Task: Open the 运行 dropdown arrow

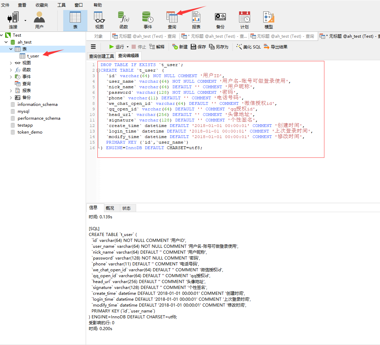Action: tap(128, 47)
